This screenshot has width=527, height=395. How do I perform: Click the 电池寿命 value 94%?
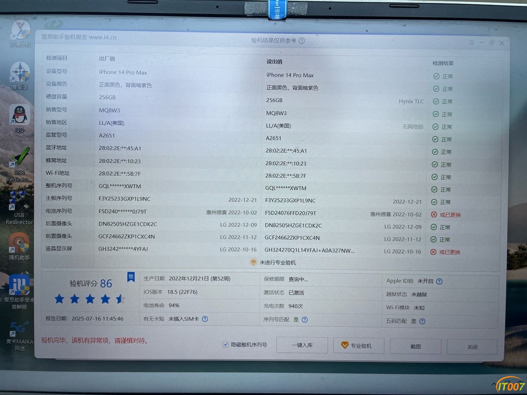click(x=174, y=305)
